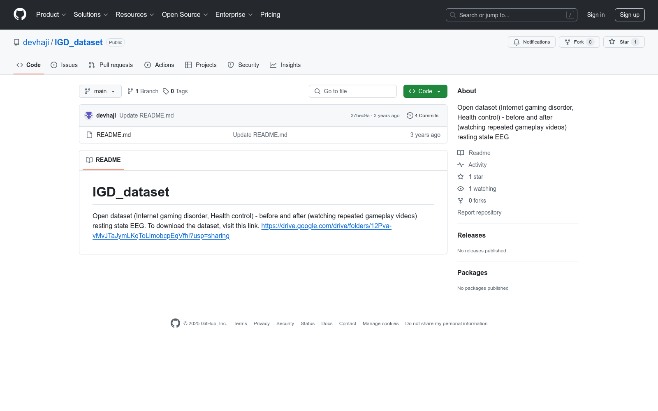Switch to the Pull requests tab
658x411 pixels.
click(111, 65)
